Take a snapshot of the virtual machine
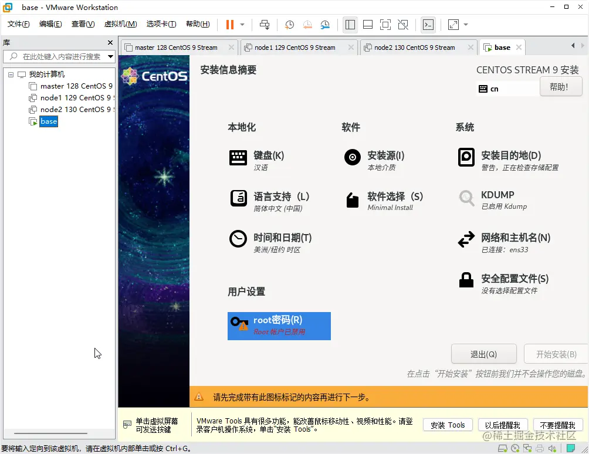589x454 pixels. click(289, 25)
